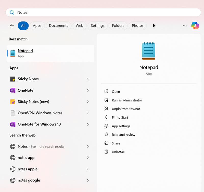Click the large Notepad preview icon
This screenshot has width=204, height=192.
pyautogui.click(x=149, y=51)
